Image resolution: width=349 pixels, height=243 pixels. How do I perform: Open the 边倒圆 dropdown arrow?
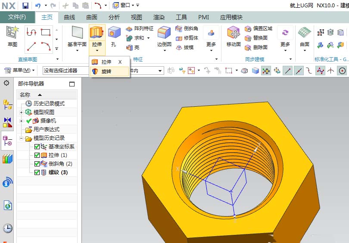[165, 51]
